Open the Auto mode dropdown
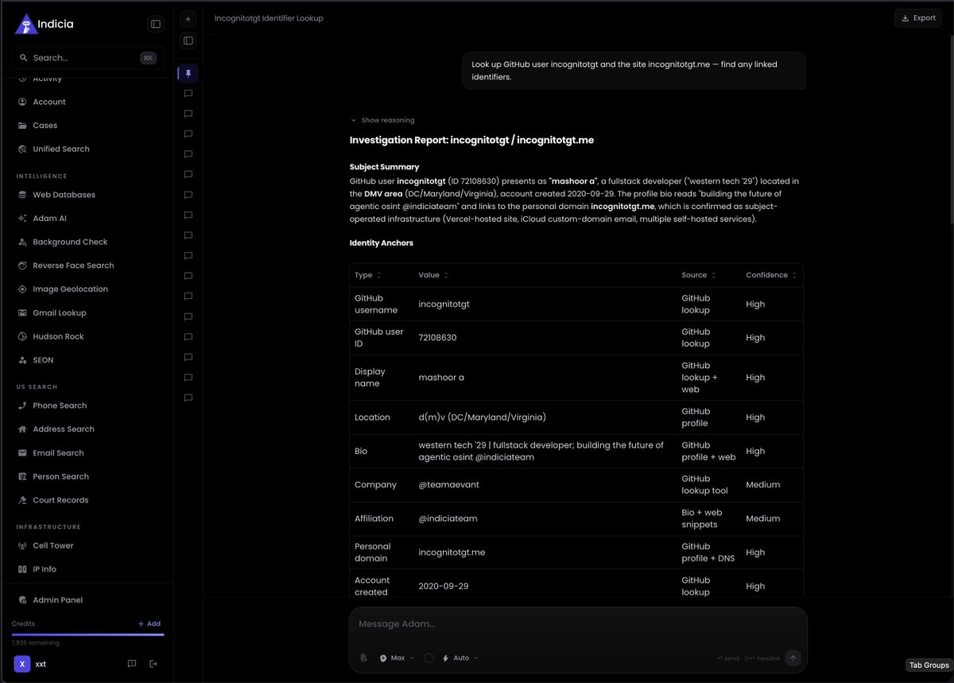Image resolution: width=954 pixels, height=683 pixels. click(460, 658)
